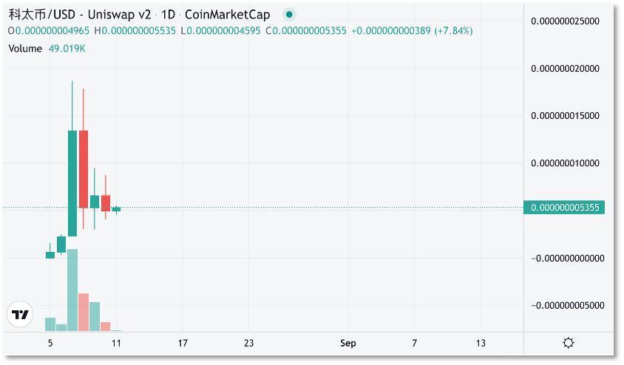Viewport: 624px width, 365px height.
Task: Click the tallest red volume bar
Action: coord(84,312)
